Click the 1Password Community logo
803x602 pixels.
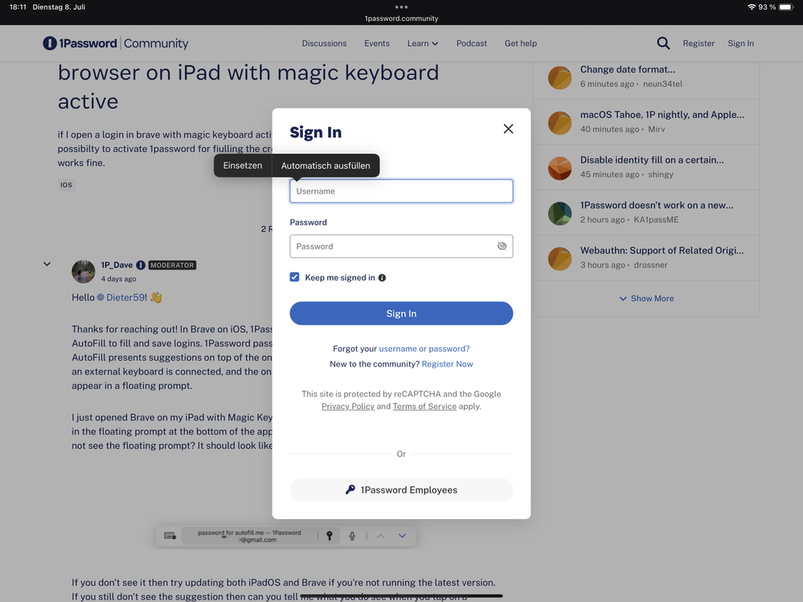coord(116,43)
